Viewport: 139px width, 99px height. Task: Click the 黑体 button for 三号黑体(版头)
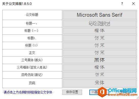tap(99, 60)
